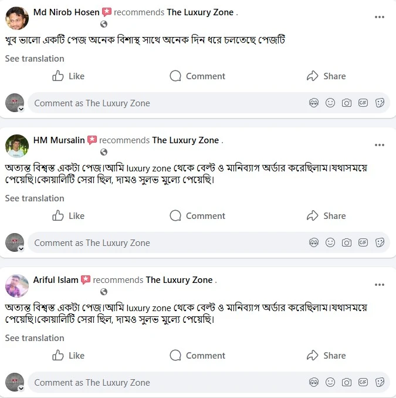Screen dimensions: 396x398
Task: Click the GIF icon in Ariful Islam's comment box
Action: click(363, 382)
